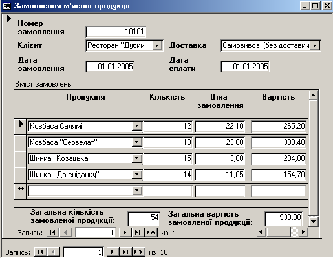The image size is (333, 258).
Task: Expand product dropdown for Ковбаса Салямі
Action: (x=137, y=126)
